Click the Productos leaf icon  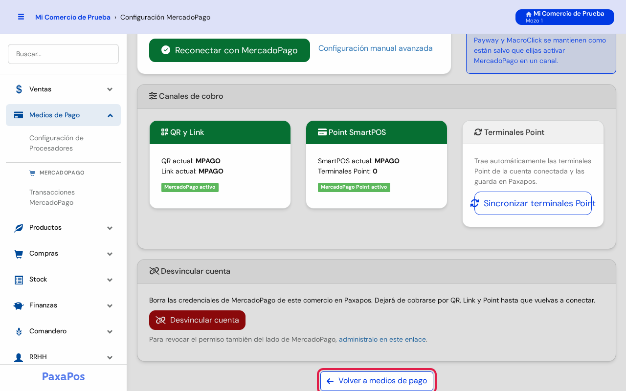click(x=19, y=228)
